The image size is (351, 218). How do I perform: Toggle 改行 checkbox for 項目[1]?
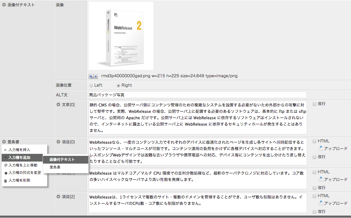coord(314,188)
